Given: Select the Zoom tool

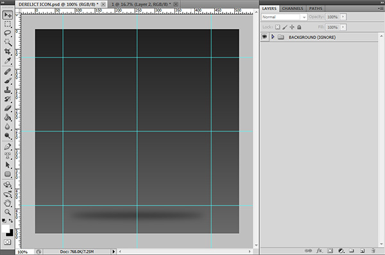Looking at the screenshot, I should click(8, 212).
